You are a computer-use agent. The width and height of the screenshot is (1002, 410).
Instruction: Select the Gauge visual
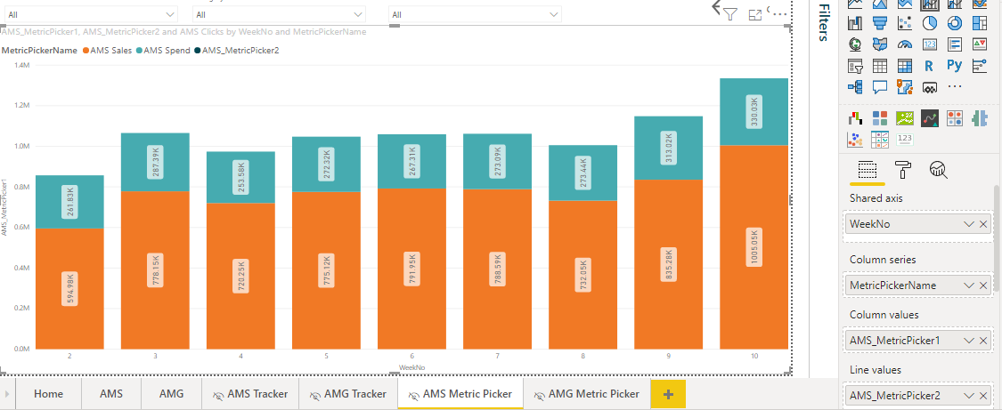[905, 44]
